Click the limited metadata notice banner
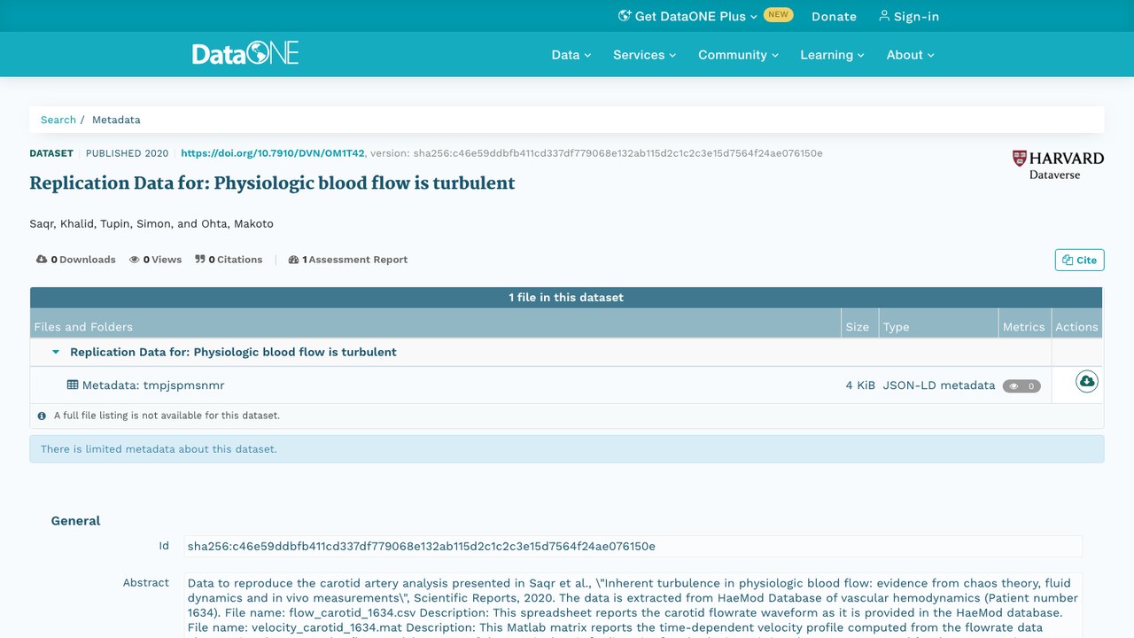Image resolution: width=1134 pixels, height=638 pixels. 567,449
